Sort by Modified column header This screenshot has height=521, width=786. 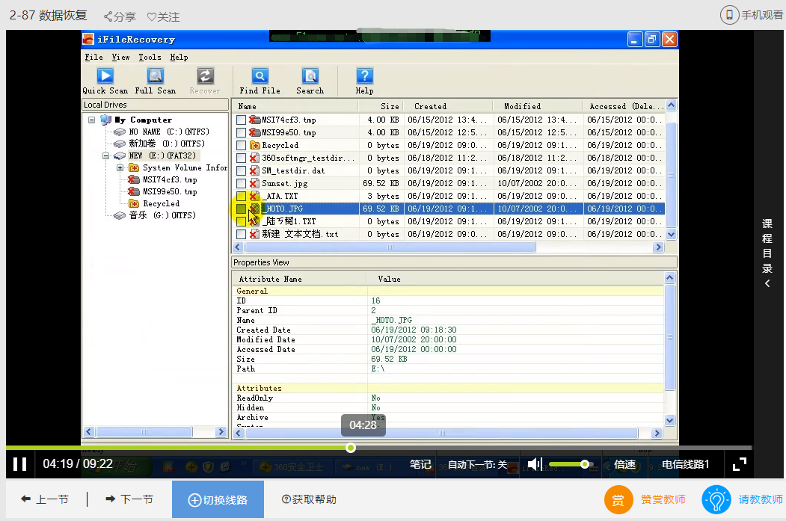(x=538, y=106)
